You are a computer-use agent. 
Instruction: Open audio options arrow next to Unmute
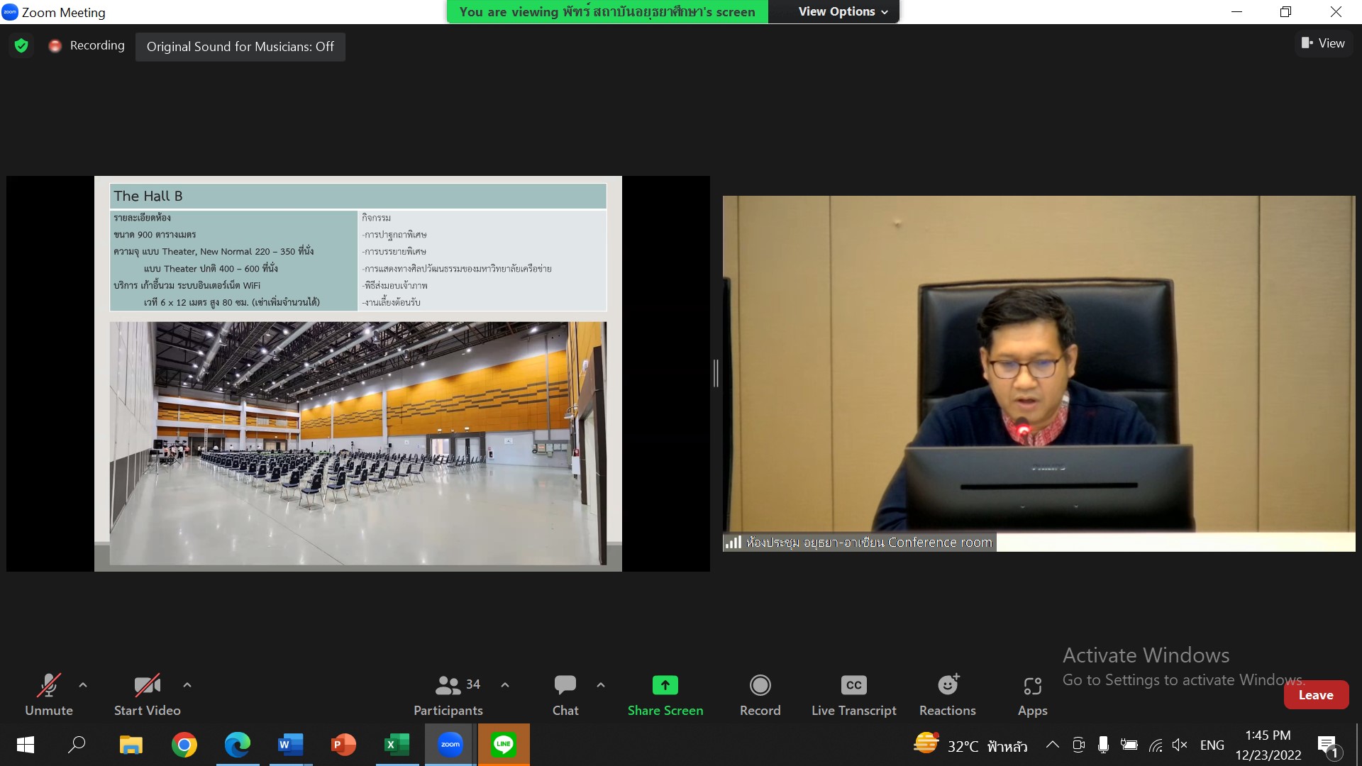pyautogui.click(x=83, y=685)
